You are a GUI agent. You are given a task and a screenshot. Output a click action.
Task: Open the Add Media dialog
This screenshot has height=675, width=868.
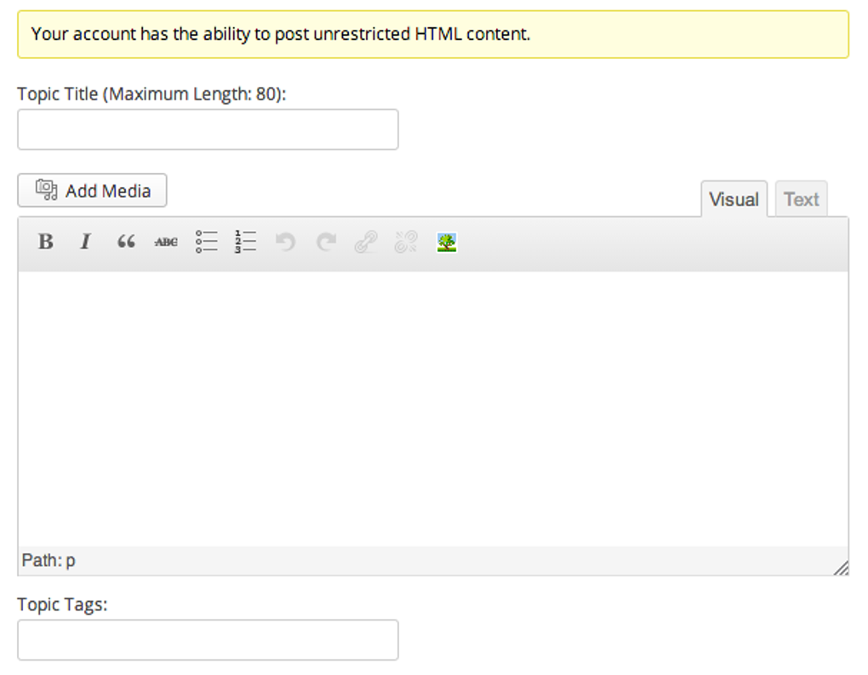[x=91, y=190]
